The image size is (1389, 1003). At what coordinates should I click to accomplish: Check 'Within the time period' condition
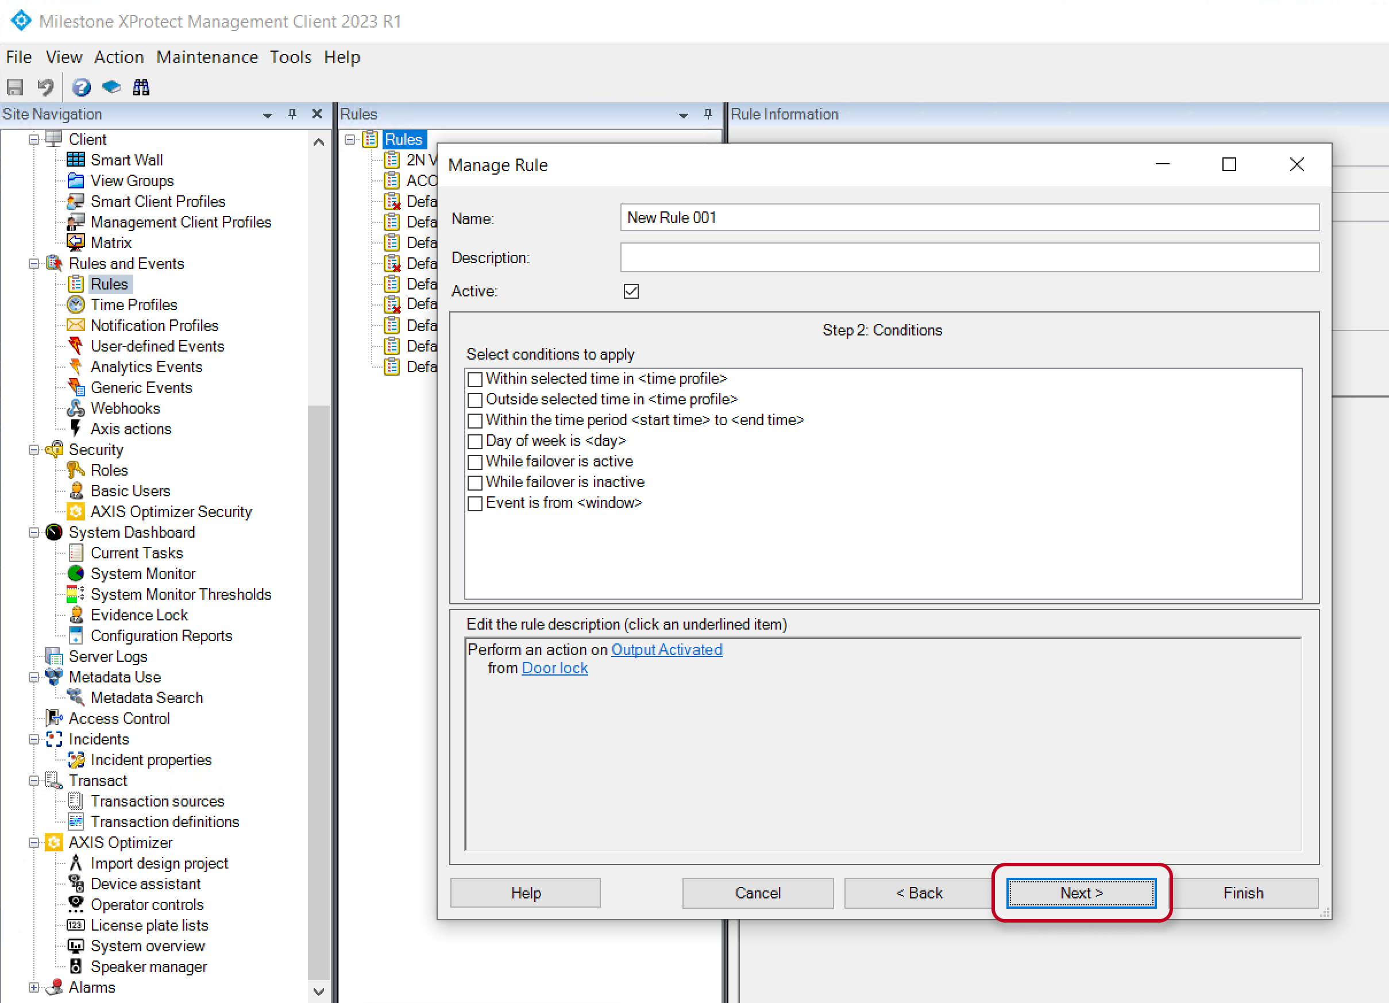pos(474,421)
